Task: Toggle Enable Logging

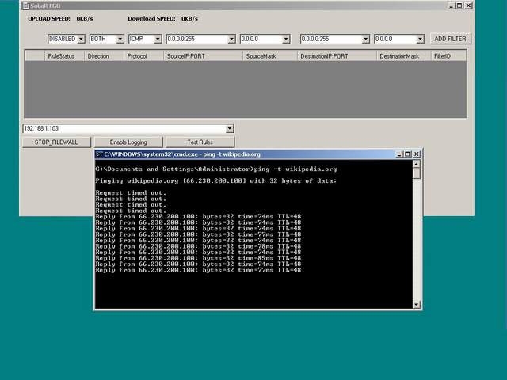Action: [128, 142]
